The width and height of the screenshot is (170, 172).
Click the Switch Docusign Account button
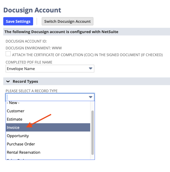pos(67,21)
